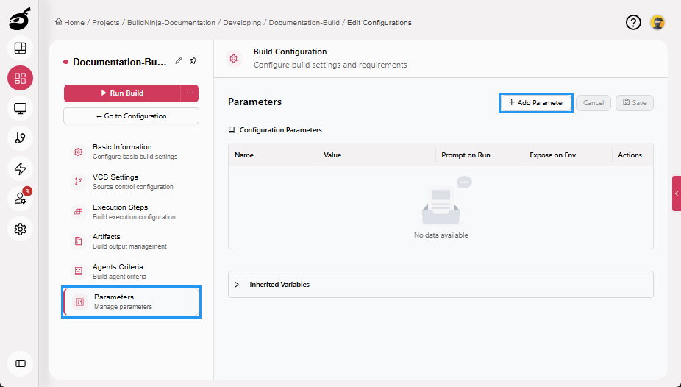This screenshot has width=681, height=387.
Task: Open the Basic Information section
Action: 131,152
